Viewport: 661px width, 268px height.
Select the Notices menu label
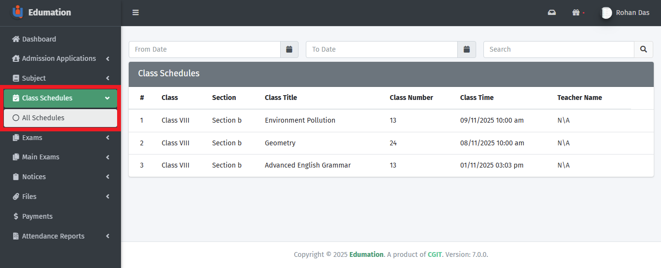pyautogui.click(x=34, y=177)
